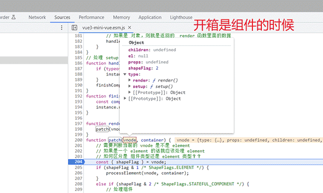Click the Object heading in popup
This screenshot has width=323, height=193.
[x=136, y=42]
